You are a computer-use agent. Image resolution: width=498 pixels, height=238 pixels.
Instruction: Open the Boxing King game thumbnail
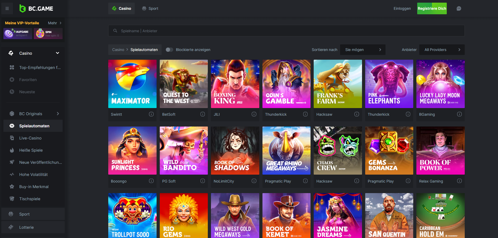tap(235, 84)
